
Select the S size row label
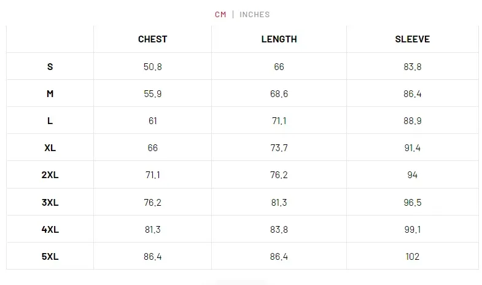pyautogui.click(x=50, y=66)
